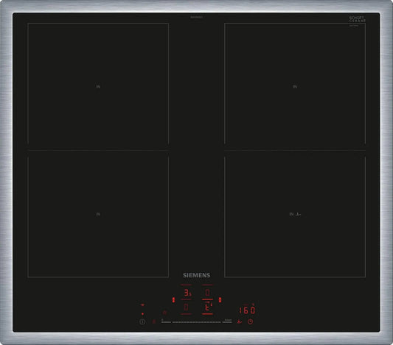
Task: Touch the cleaning logo in top-right corner
Action: pyautogui.click(x=357, y=19)
